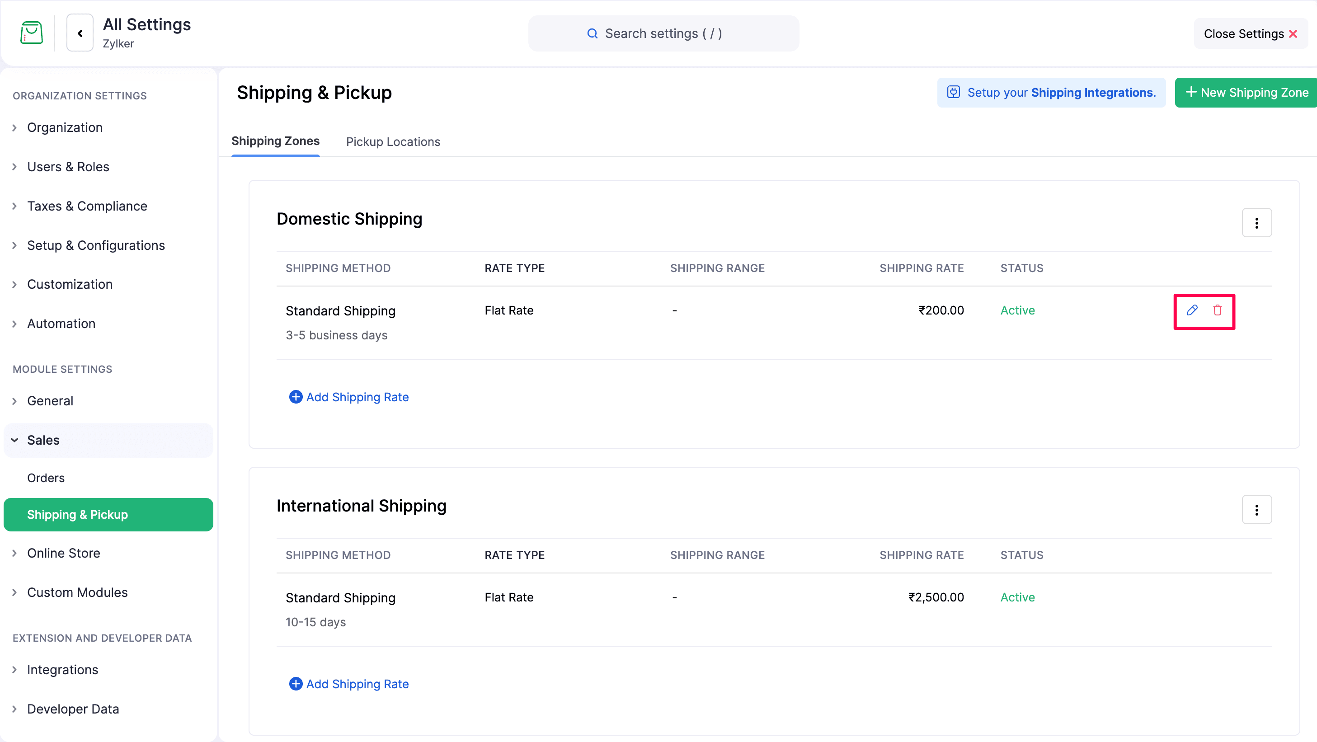This screenshot has width=1317, height=742.
Task: Click Standard Shipping in International Shipping table
Action: pyautogui.click(x=340, y=597)
